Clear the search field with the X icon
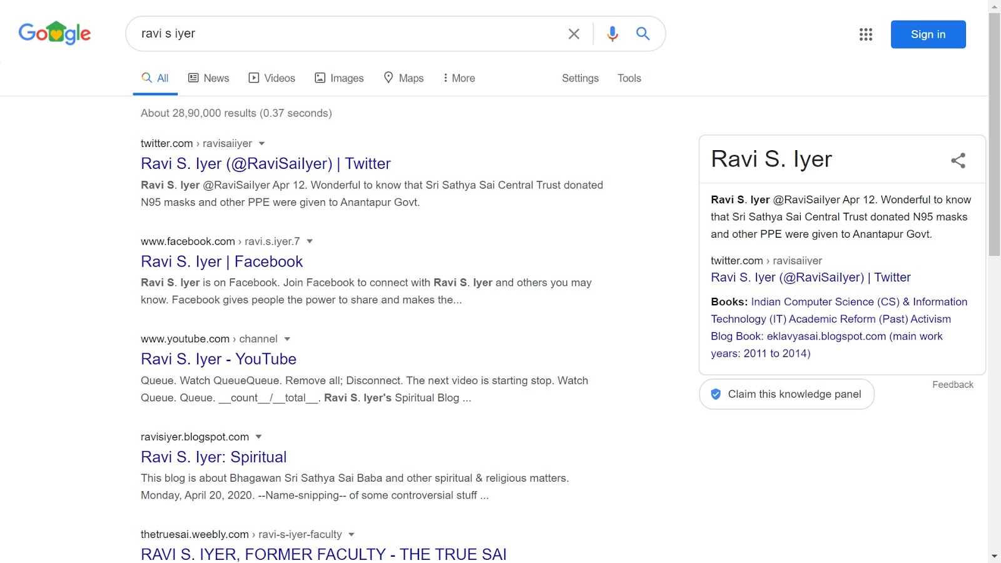 (x=573, y=34)
